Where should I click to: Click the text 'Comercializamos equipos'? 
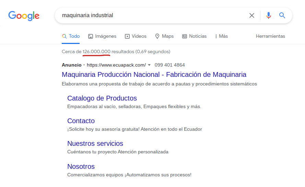[x=95, y=175]
